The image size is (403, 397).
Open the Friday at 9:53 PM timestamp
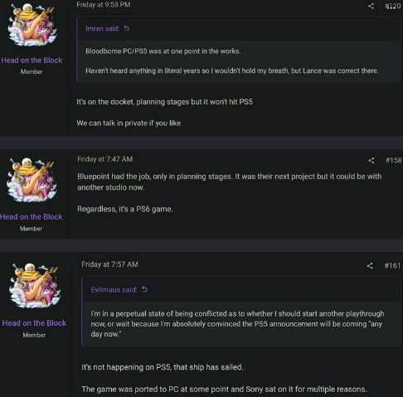coord(104,4)
